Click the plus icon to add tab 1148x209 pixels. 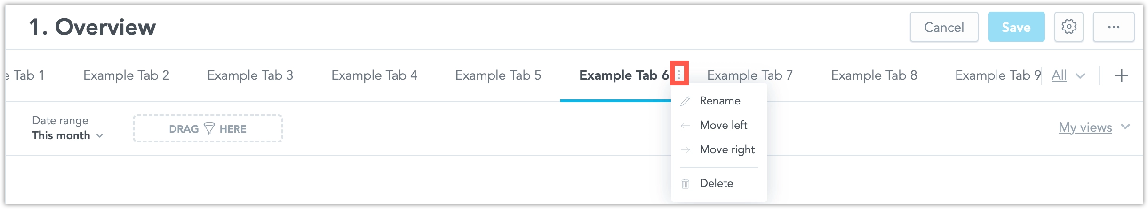pos(1122,75)
